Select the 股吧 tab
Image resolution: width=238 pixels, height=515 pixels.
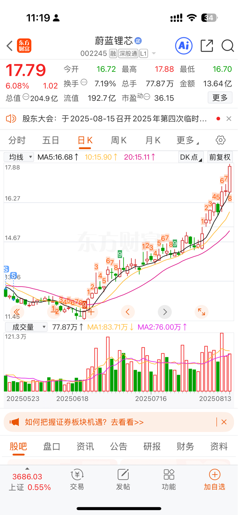(x=18, y=446)
